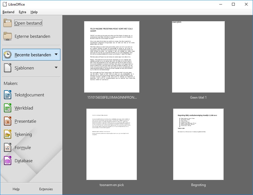Create a new Tekening
The width and height of the screenshot is (253, 195).
(x=23, y=134)
